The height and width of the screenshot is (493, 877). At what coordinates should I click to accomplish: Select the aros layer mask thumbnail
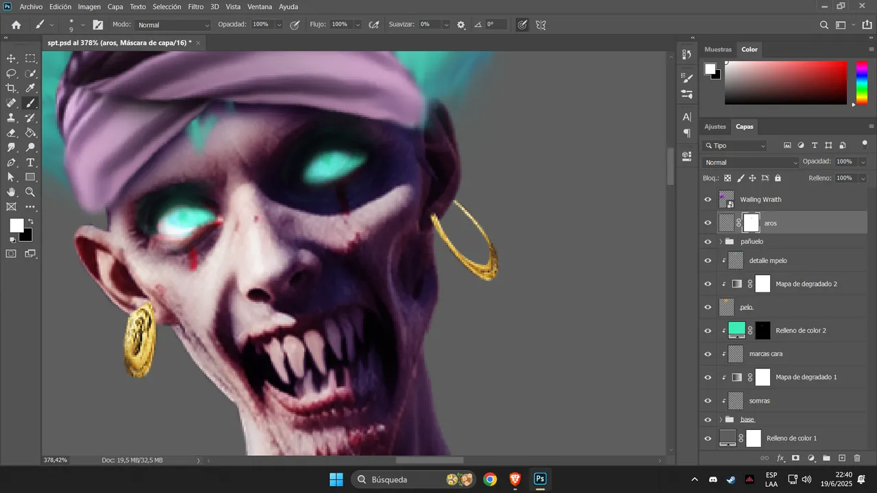752,223
